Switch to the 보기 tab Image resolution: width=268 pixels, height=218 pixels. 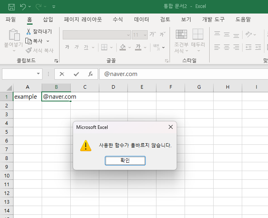coord(186,19)
